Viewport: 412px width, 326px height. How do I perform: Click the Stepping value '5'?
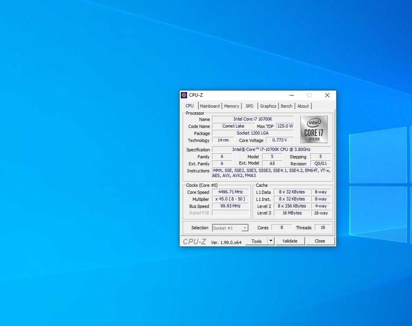coord(321,156)
